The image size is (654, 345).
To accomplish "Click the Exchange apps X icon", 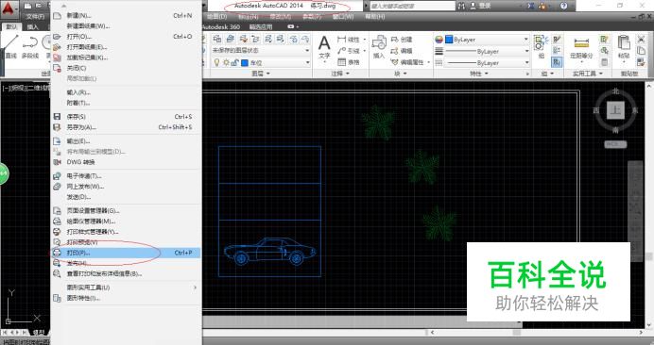I will tap(531, 6).
